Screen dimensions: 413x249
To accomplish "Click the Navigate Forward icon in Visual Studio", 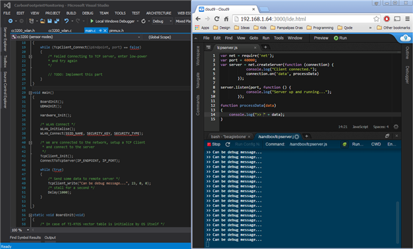I will tap(21, 21).
